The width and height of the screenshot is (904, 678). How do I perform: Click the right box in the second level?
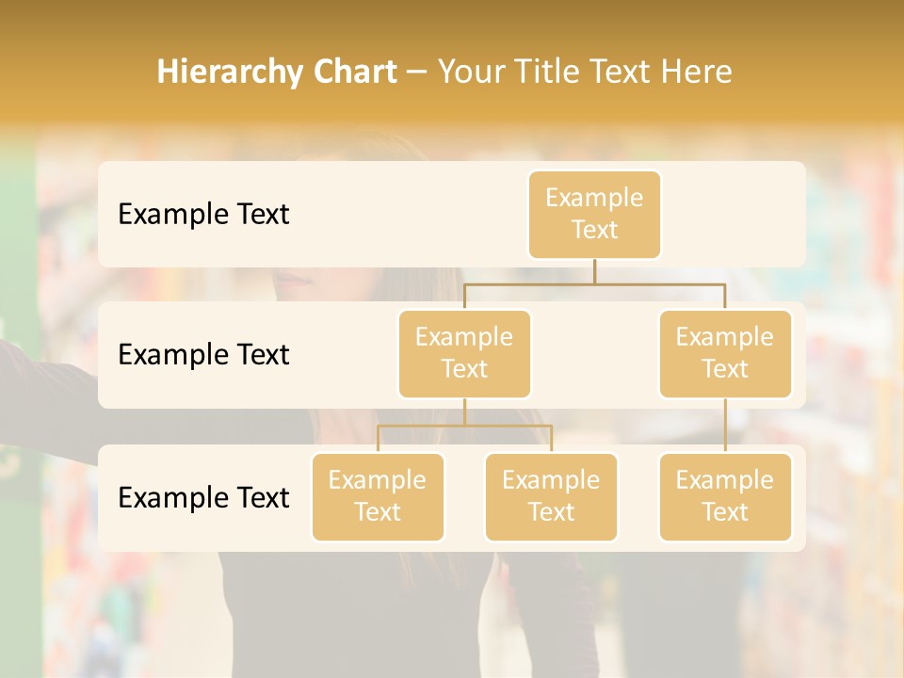pyautogui.click(x=725, y=353)
